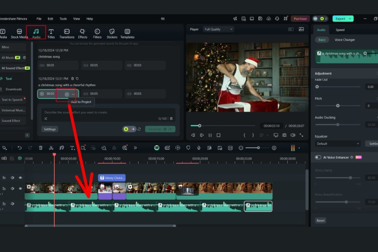Click the zoom out minus icon on timeline
Image resolution: width=378 pixels, height=252 pixels.
(x=241, y=148)
